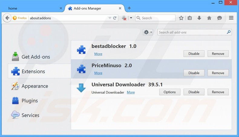Remove the bestadblocker extension

(x=218, y=54)
